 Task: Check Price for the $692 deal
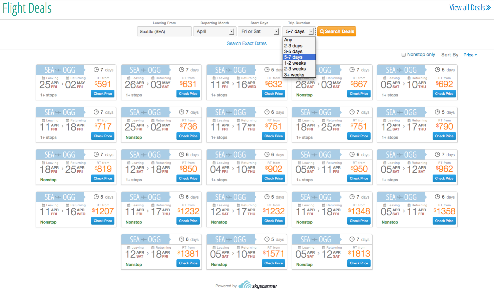coord(444,94)
